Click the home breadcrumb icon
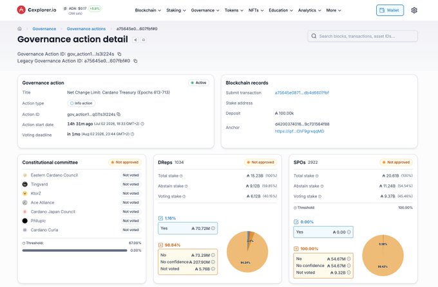 pyautogui.click(x=19, y=29)
